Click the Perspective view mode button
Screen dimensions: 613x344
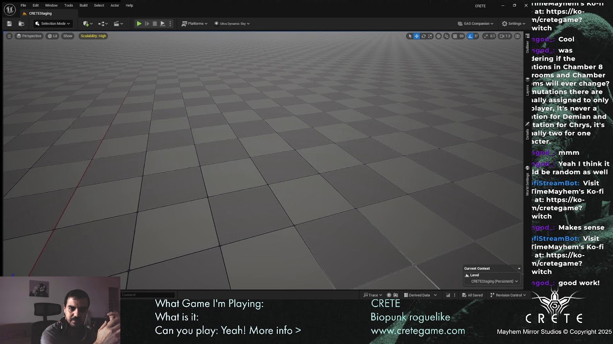(29, 36)
